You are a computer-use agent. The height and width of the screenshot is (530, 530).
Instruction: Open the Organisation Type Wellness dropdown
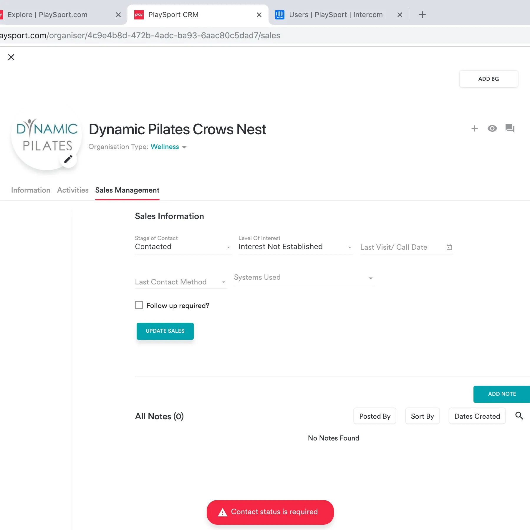pyautogui.click(x=168, y=147)
